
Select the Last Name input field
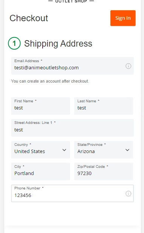tap(104, 106)
